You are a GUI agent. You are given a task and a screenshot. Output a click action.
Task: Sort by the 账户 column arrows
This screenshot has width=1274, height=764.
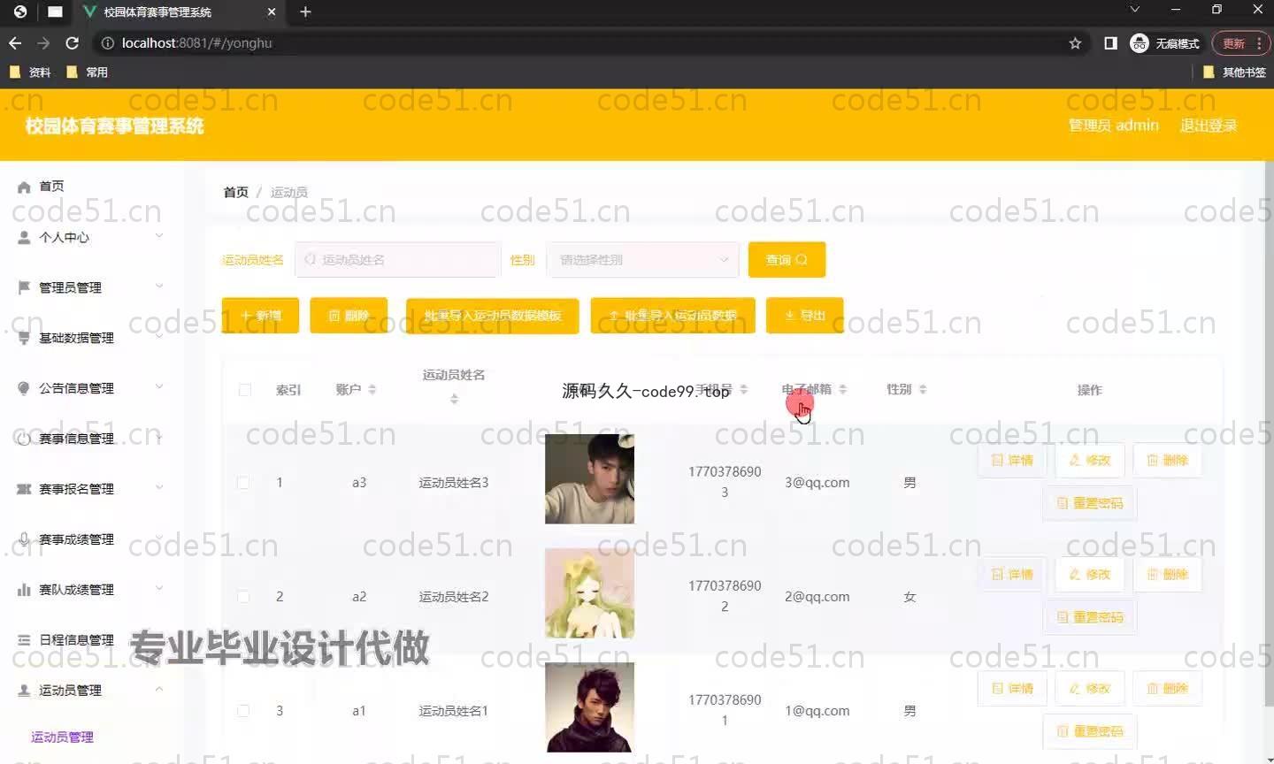pos(372,390)
